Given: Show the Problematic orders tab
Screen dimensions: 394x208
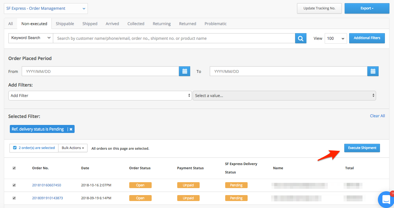Looking at the screenshot, I should [x=215, y=24].
